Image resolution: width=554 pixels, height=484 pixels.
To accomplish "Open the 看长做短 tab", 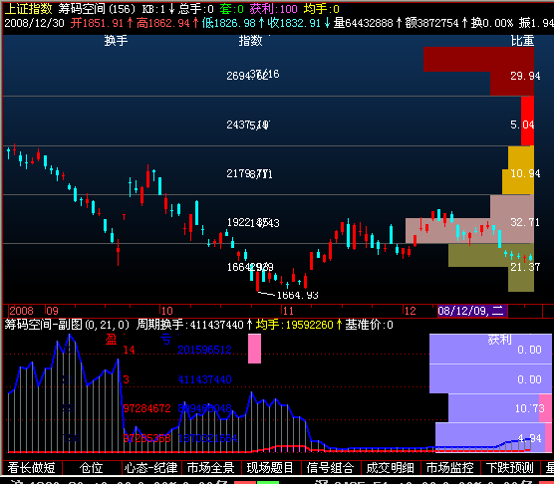I will (x=32, y=468).
